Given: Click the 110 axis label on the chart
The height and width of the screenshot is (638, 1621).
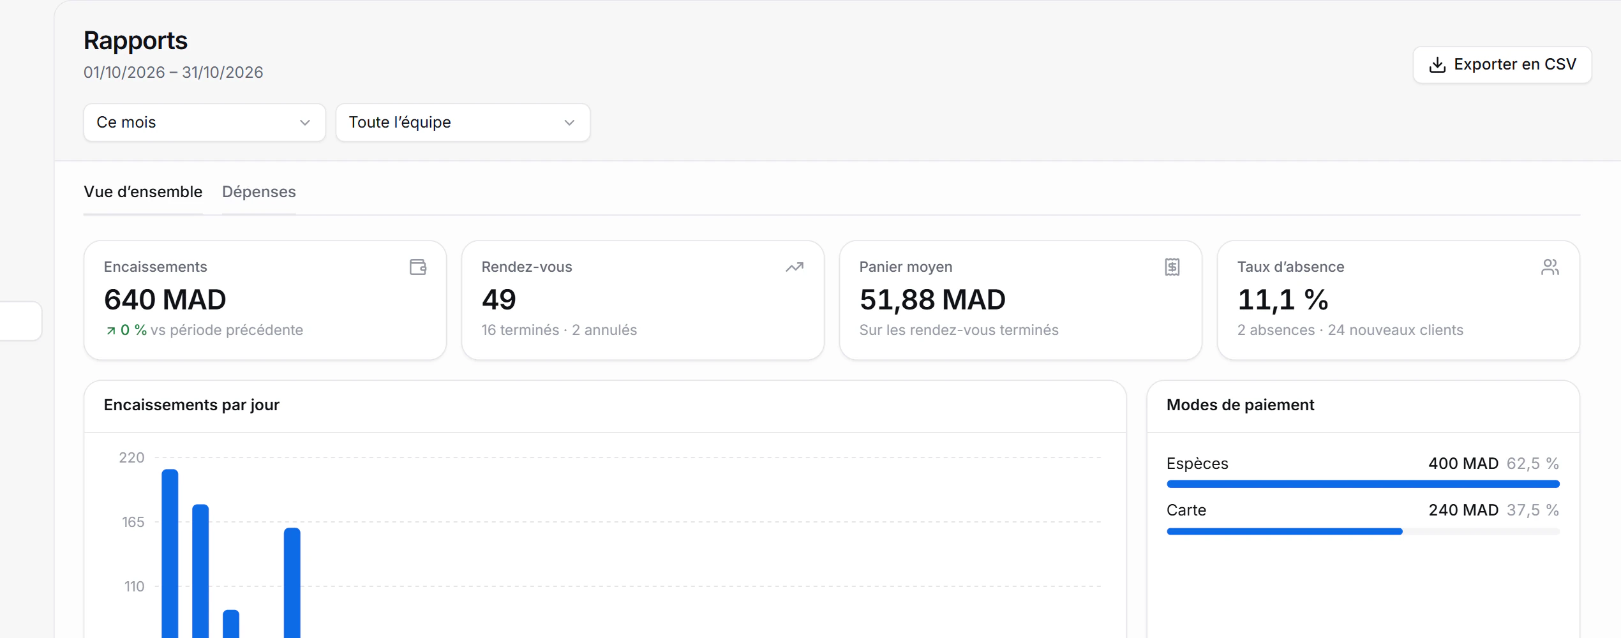Looking at the screenshot, I should point(134,586).
